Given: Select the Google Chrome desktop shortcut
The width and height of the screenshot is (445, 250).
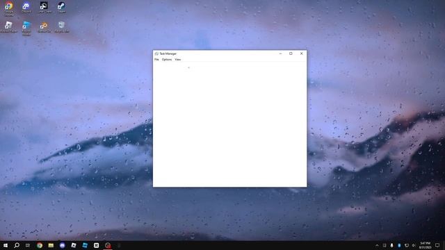Looking at the screenshot, I should [9, 8].
